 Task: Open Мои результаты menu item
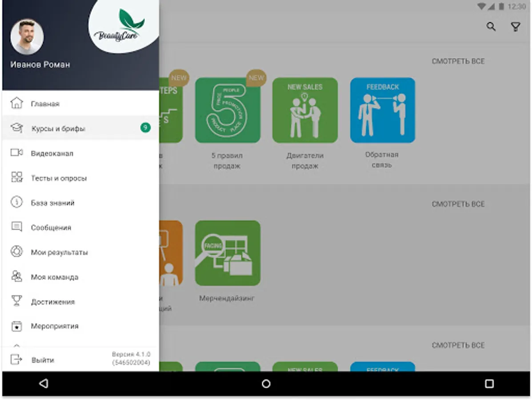(x=80, y=252)
